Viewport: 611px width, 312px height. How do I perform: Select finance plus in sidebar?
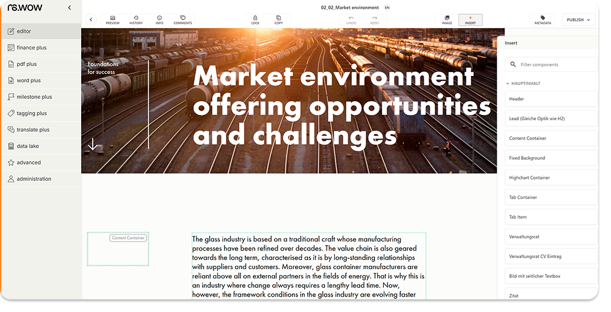[x=31, y=48]
